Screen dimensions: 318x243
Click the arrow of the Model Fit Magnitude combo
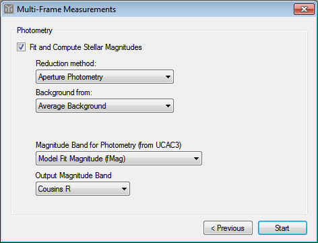[196, 159]
